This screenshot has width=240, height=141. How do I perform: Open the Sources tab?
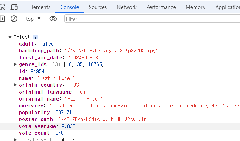[x=98, y=7]
